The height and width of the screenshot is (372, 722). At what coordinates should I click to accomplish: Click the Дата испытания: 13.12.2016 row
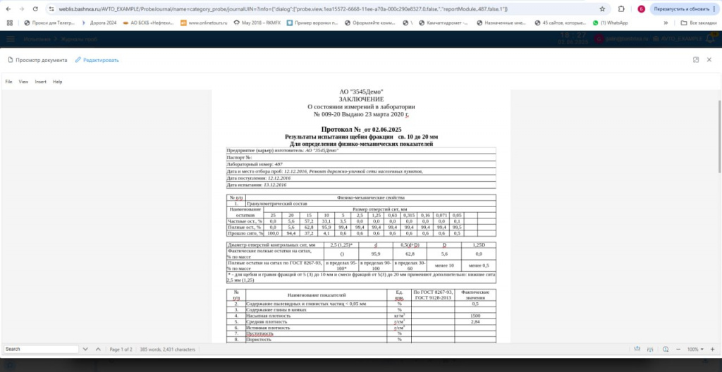[x=361, y=185]
